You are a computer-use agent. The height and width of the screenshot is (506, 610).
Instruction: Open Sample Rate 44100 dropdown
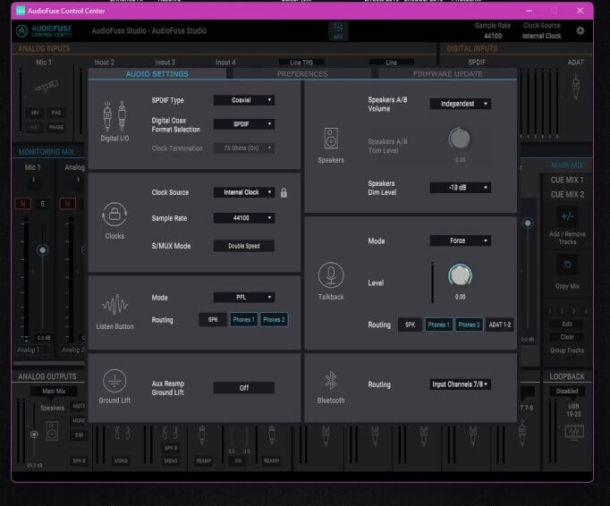[244, 218]
